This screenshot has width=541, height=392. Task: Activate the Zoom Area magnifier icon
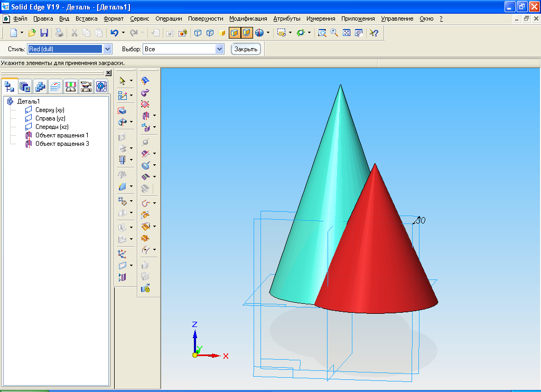pyautogui.click(x=322, y=33)
